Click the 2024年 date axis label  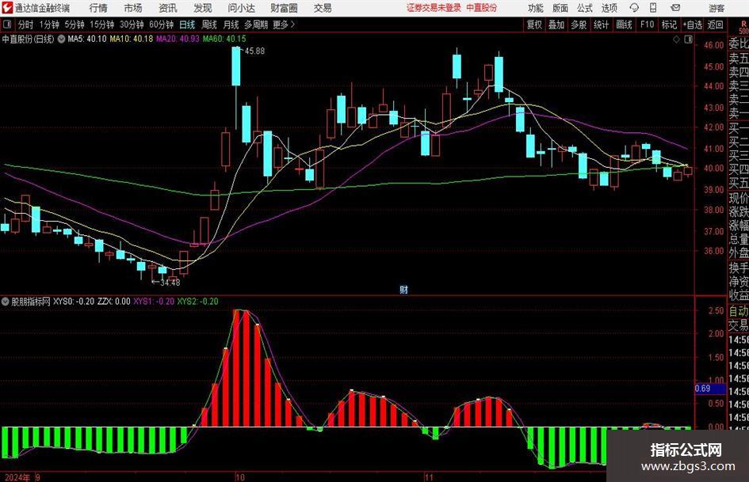click(x=17, y=477)
